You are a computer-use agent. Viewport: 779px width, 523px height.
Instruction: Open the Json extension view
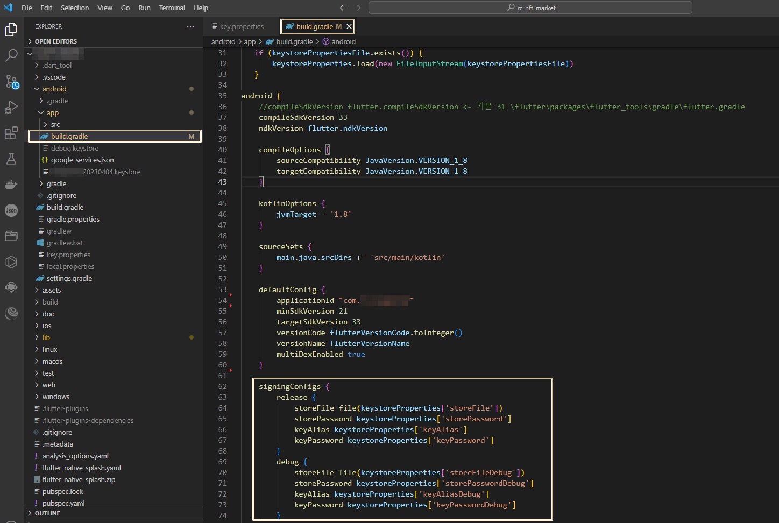(11, 210)
